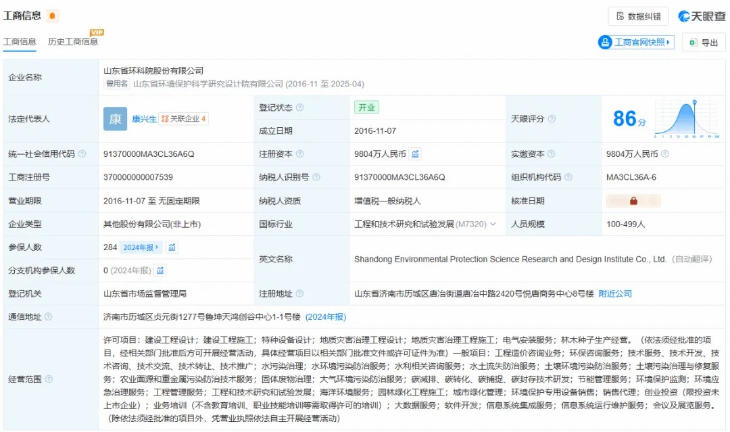Click the lock icon in 核准日期 field

[633, 201]
